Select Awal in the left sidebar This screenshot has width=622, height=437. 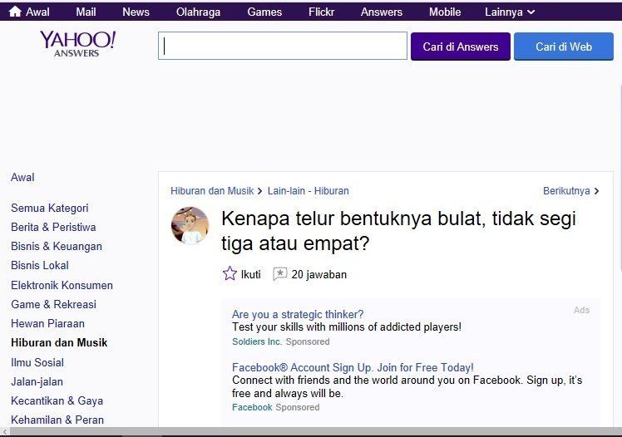(22, 177)
